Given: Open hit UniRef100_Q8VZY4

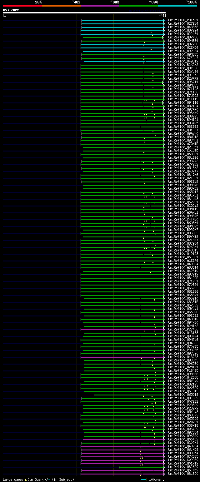Looking at the screenshot, I should pos(183,30).
